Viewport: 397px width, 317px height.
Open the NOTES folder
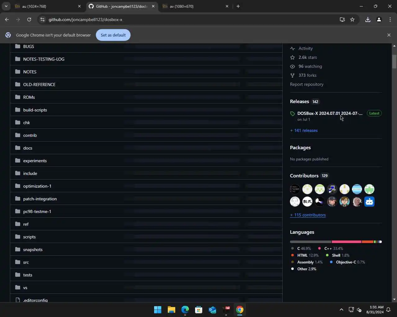30,72
